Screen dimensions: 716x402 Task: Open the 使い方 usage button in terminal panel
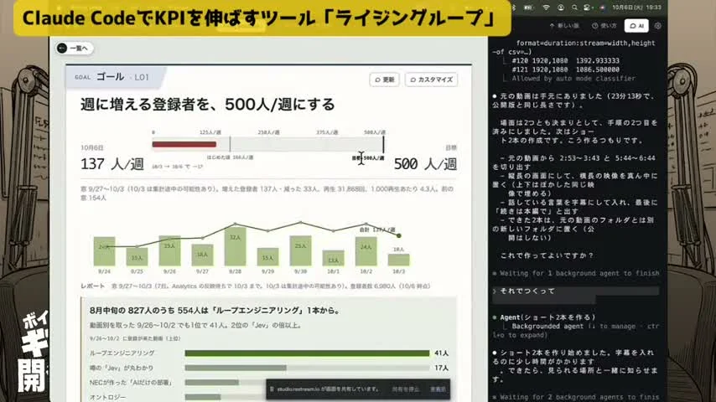604,26
